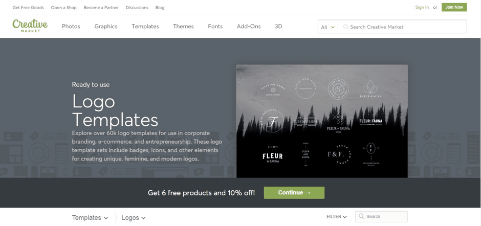Image resolution: width=481 pixels, height=226 pixels.
Task: Click the bold FLEUR & FAUNA logo
Action: (x=272, y=154)
